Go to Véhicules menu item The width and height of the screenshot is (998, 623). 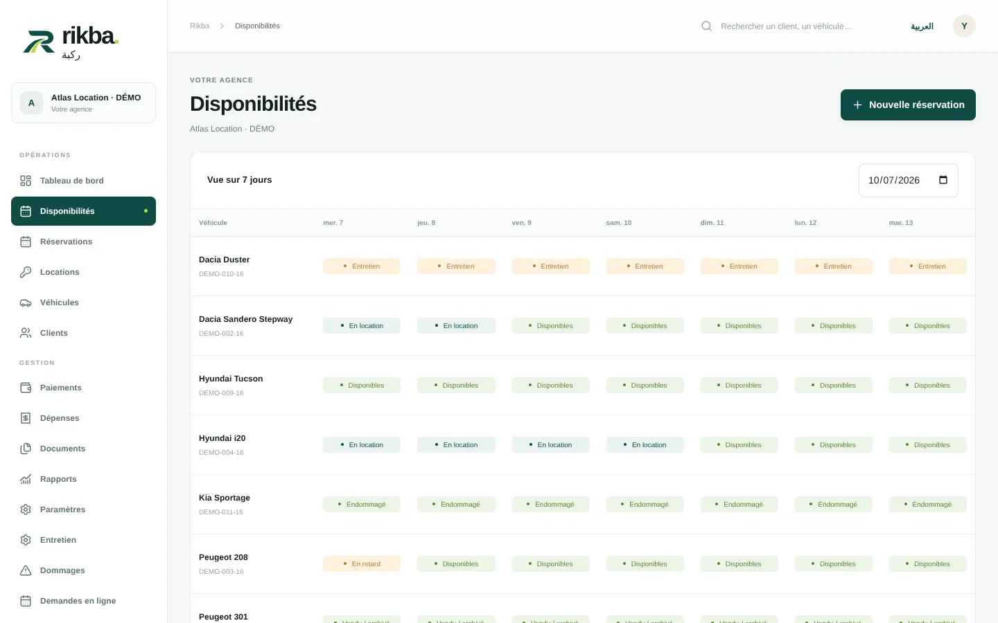tap(83, 303)
